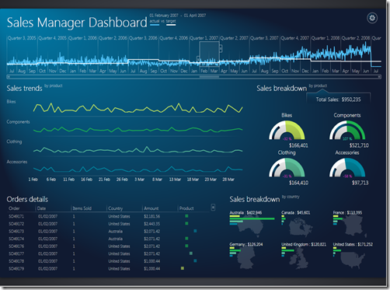The width and height of the screenshot is (390, 290).
Task: Sort by the Date column header
Action: 41,208
